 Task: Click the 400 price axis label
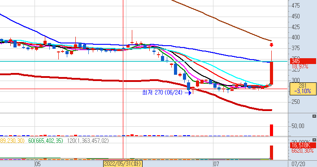(295, 37)
